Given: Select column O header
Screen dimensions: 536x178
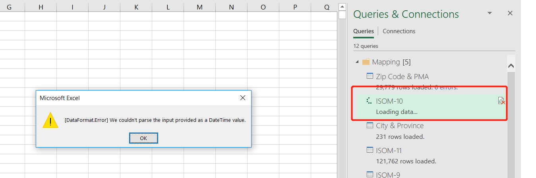Looking at the screenshot, I should click(x=263, y=7).
